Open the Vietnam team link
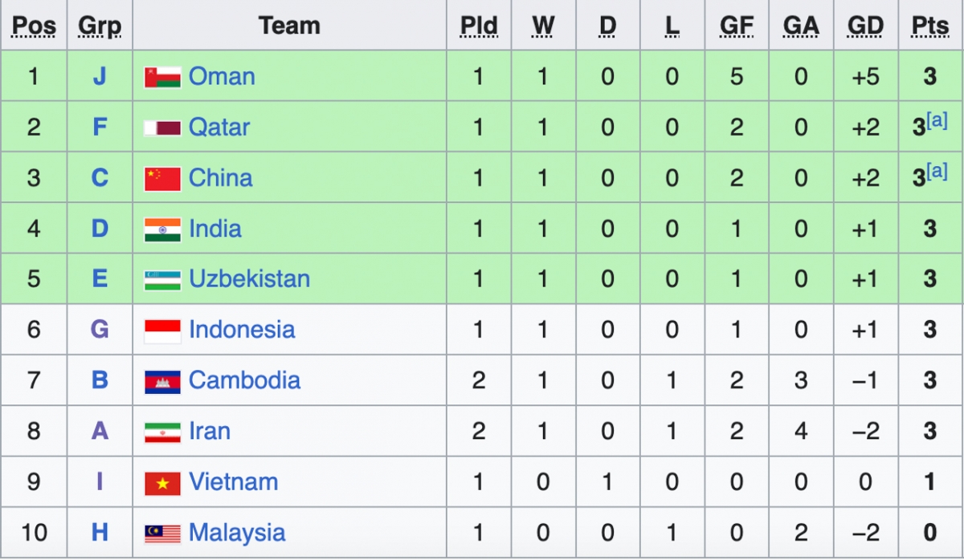The image size is (964, 560). click(233, 481)
